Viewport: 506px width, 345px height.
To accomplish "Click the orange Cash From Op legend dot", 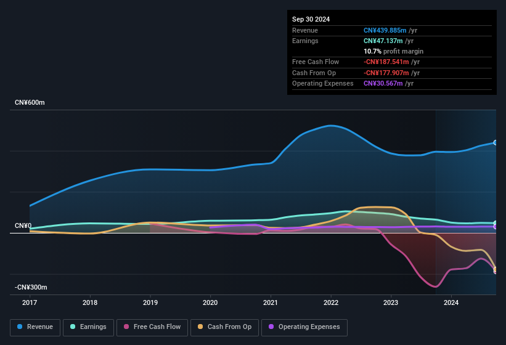I will (200, 327).
